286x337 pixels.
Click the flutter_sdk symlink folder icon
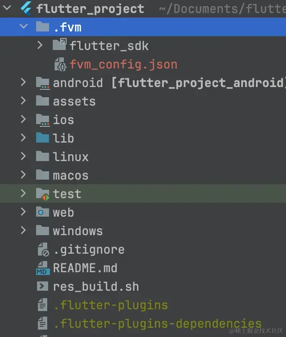60,44
